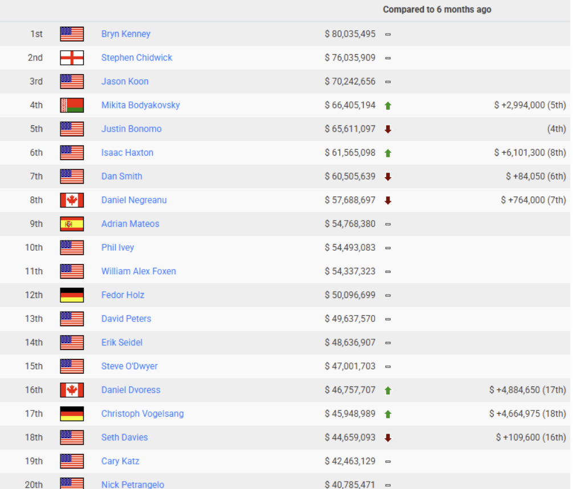The image size is (573, 489).
Task: Go to Phil Ivey's player page
Action: 117,247
